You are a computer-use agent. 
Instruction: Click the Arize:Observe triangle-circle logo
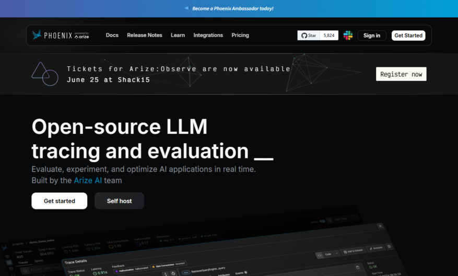click(45, 74)
